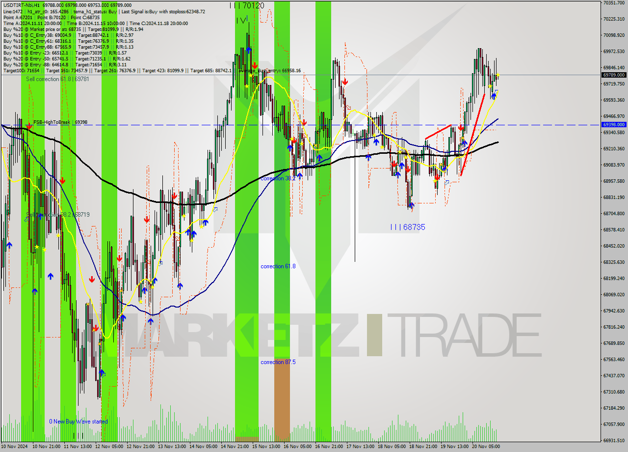The height and width of the screenshot is (452, 628).
Task: Click the 'correction 87.5' label
Action: point(278,362)
